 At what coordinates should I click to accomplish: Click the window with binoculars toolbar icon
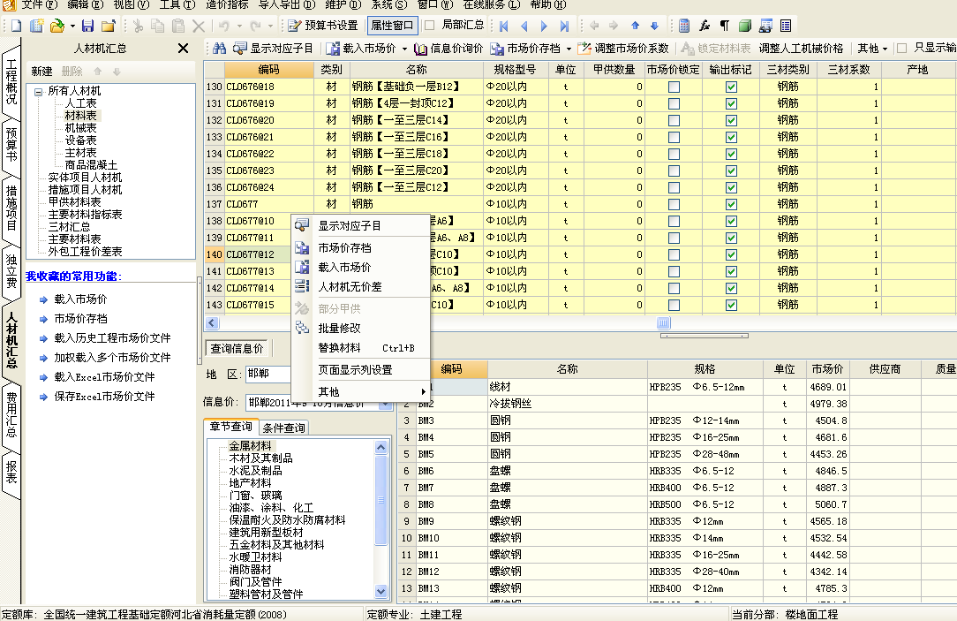pos(765,26)
